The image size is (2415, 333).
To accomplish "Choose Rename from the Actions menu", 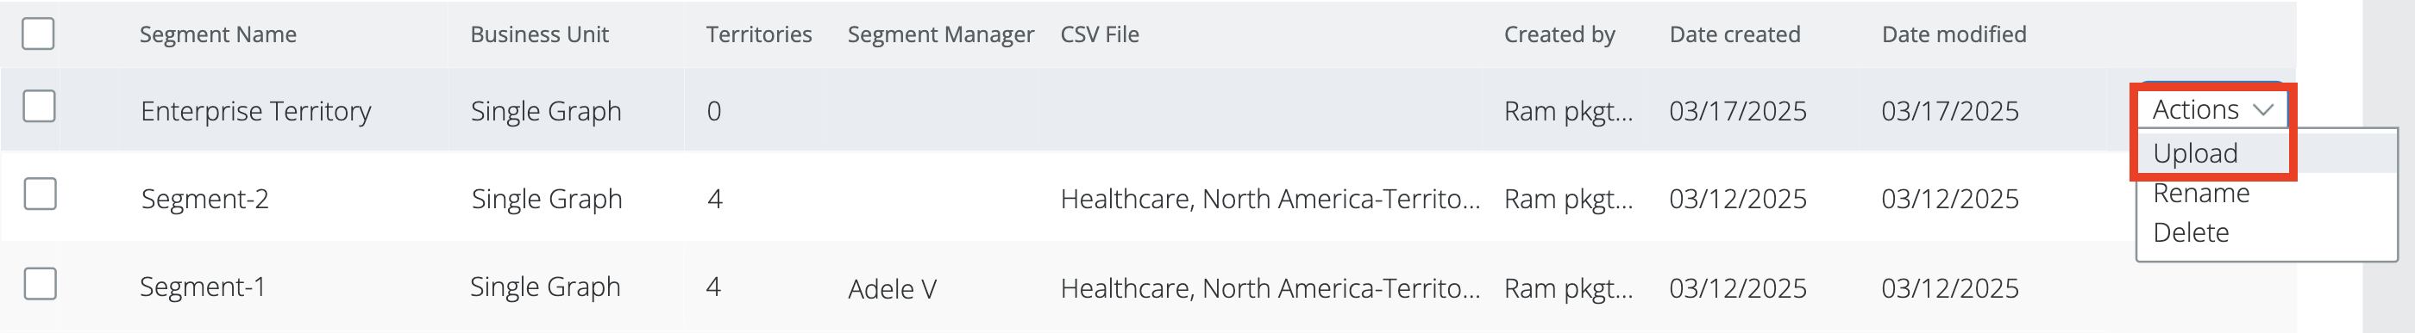I will (x=2199, y=194).
